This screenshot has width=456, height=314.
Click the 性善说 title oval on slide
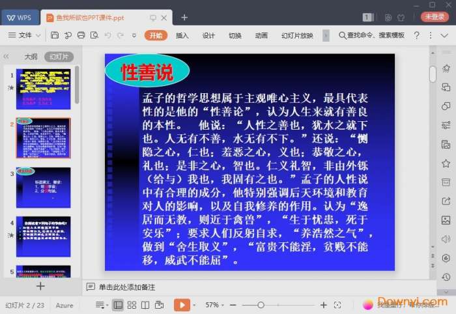(147, 70)
